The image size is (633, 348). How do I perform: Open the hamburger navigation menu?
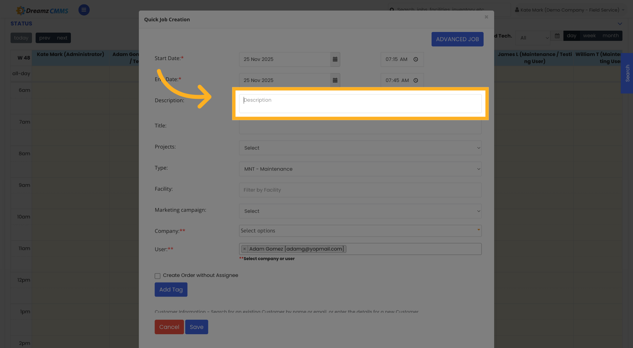click(84, 10)
